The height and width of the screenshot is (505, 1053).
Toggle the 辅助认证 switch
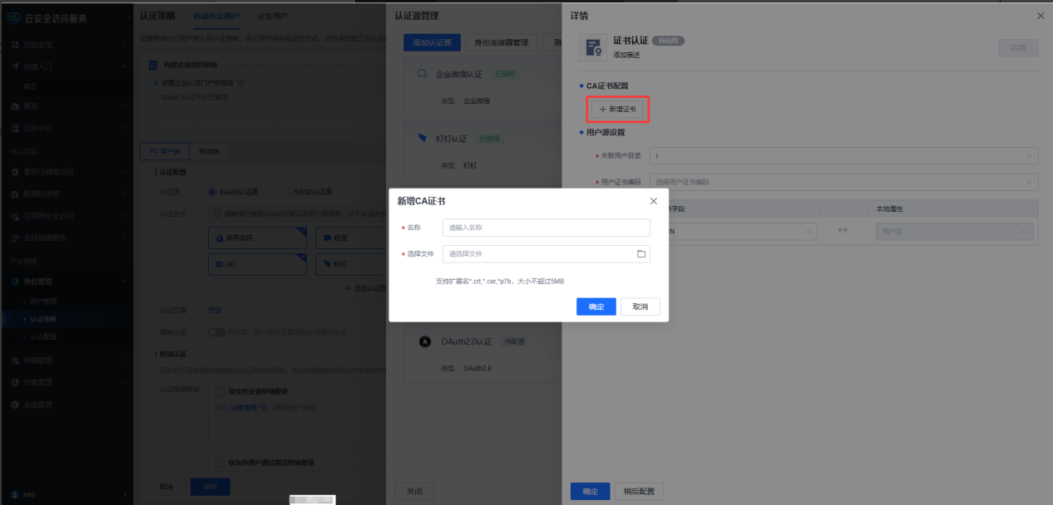[216, 332]
